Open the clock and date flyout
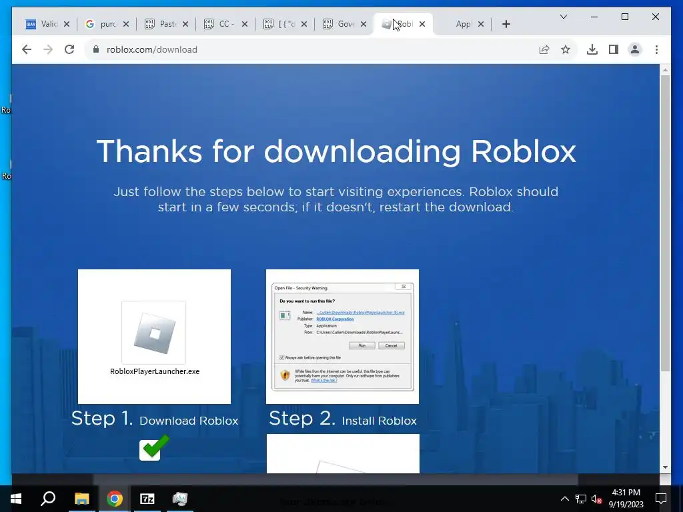683x512 pixels. pyautogui.click(x=626, y=499)
